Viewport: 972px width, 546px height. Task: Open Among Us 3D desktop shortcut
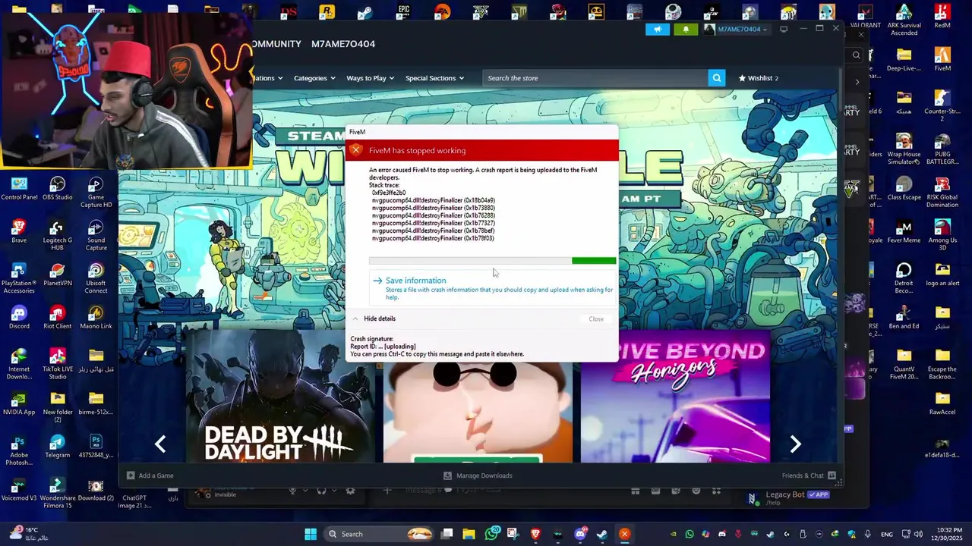coord(942,235)
